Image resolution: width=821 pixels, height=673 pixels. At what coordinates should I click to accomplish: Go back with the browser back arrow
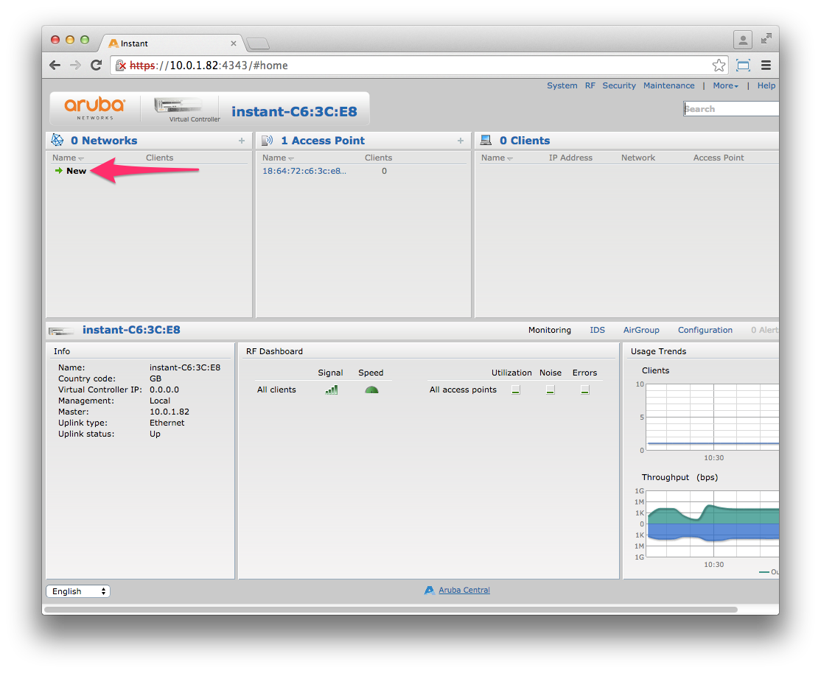[55, 65]
